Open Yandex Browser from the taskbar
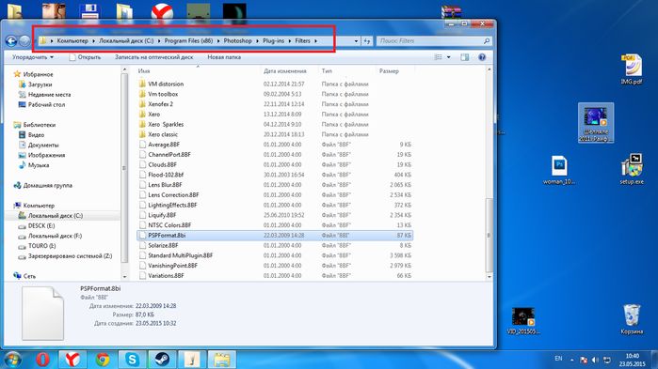This screenshot has height=369, width=658. pyautogui.click(x=72, y=360)
